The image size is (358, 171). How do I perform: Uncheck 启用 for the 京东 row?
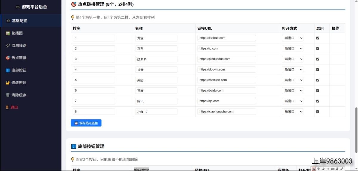point(317,48)
